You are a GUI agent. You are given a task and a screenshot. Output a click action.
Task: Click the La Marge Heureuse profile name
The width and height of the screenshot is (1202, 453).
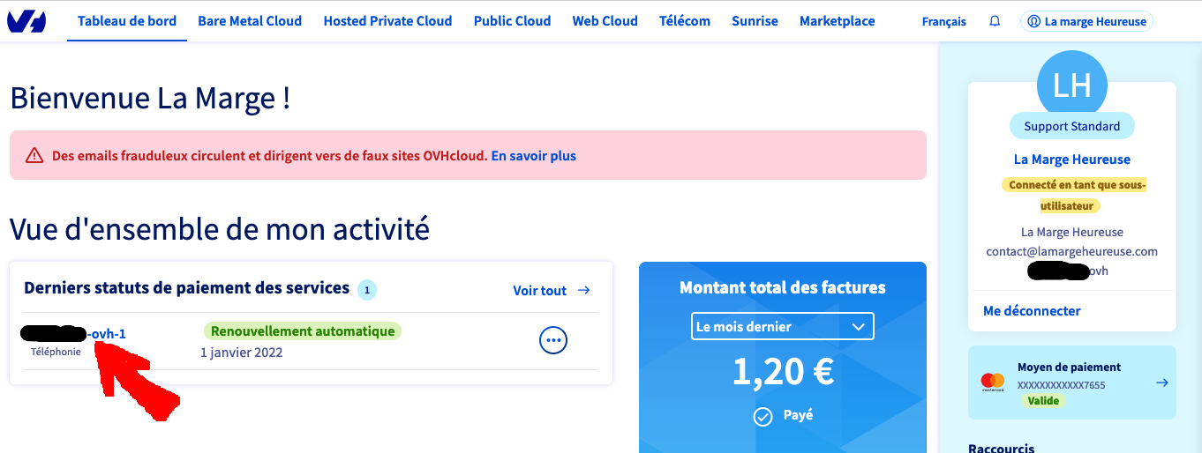[1072, 160]
